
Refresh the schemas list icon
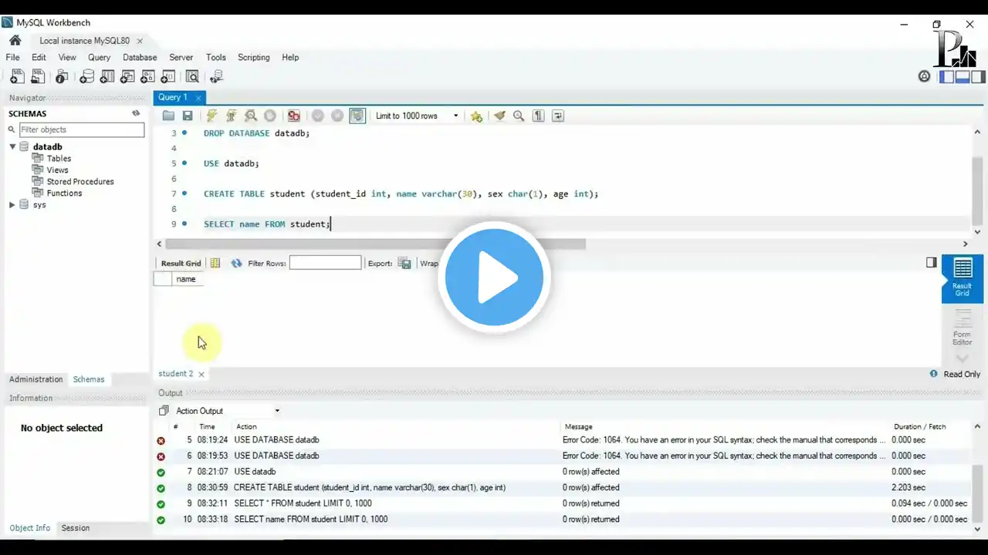point(136,113)
